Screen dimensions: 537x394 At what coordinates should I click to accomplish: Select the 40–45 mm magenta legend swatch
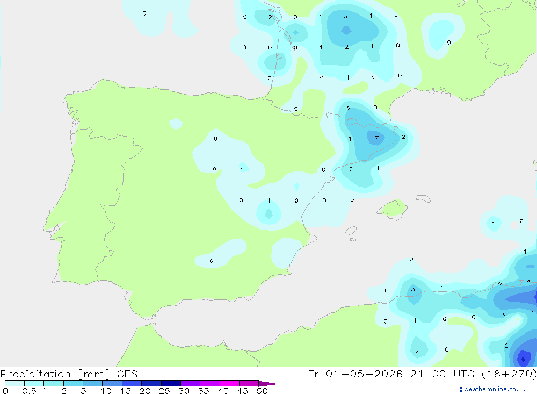229,383
